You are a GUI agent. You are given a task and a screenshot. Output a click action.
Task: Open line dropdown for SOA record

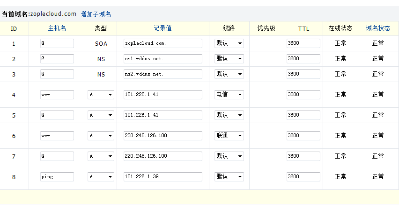click(229, 43)
